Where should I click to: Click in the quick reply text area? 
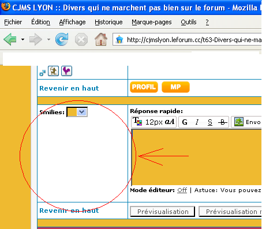pyautogui.click(x=197, y=157)
